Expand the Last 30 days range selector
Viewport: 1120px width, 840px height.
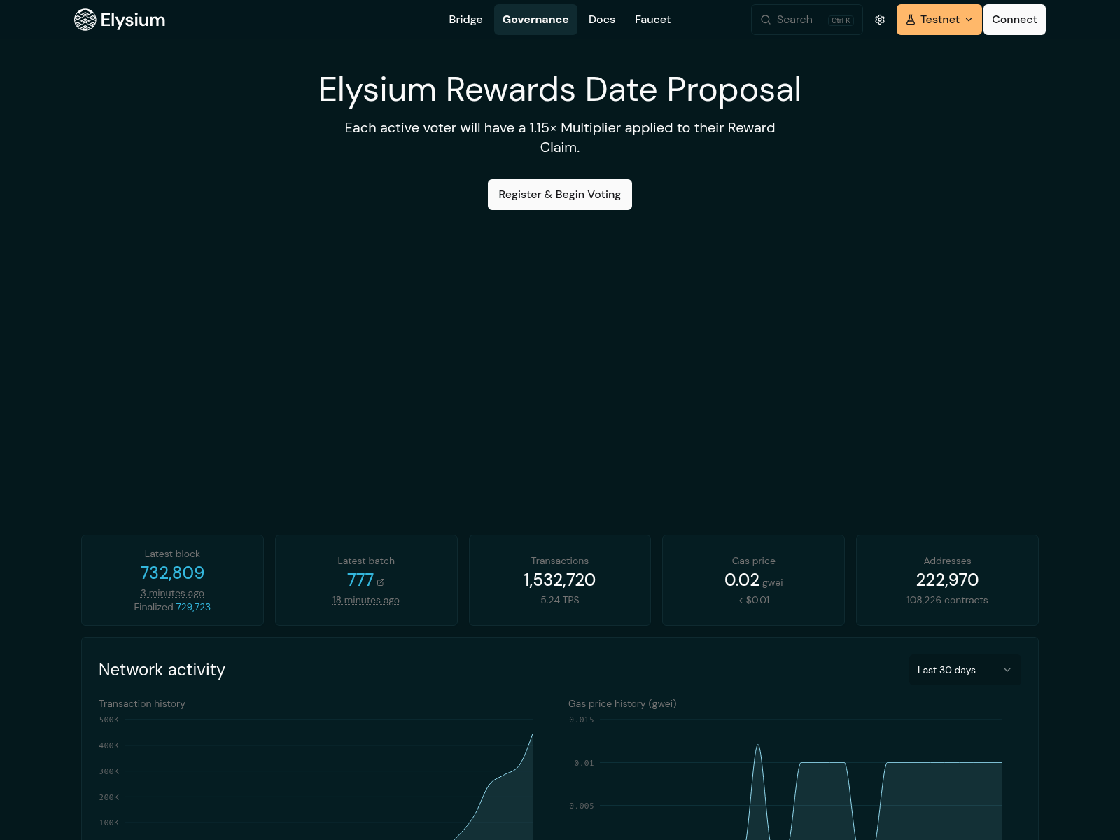click(965, 670)
